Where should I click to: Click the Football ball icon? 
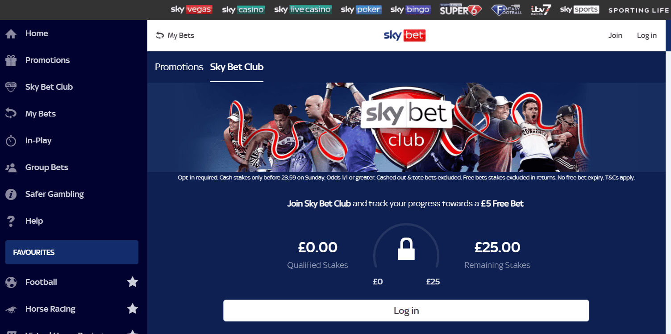point(11,282)
